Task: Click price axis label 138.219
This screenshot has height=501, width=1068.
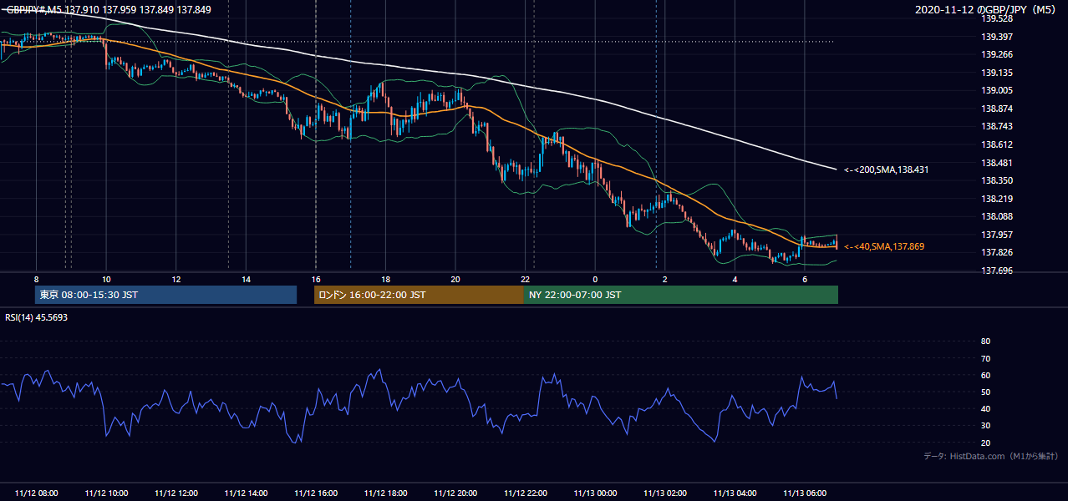Action: (996, 199)
